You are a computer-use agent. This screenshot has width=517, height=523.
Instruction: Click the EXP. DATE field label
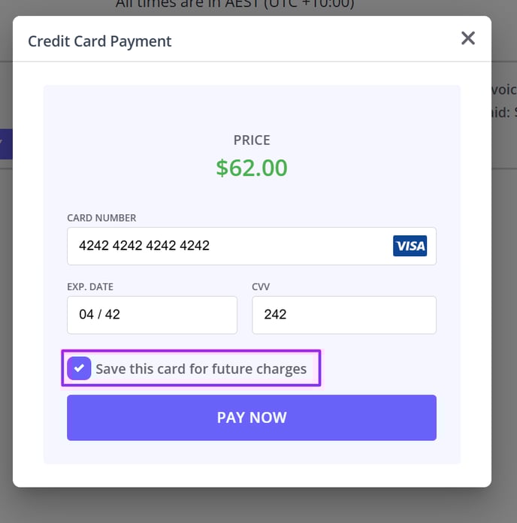tap(90, 287)
